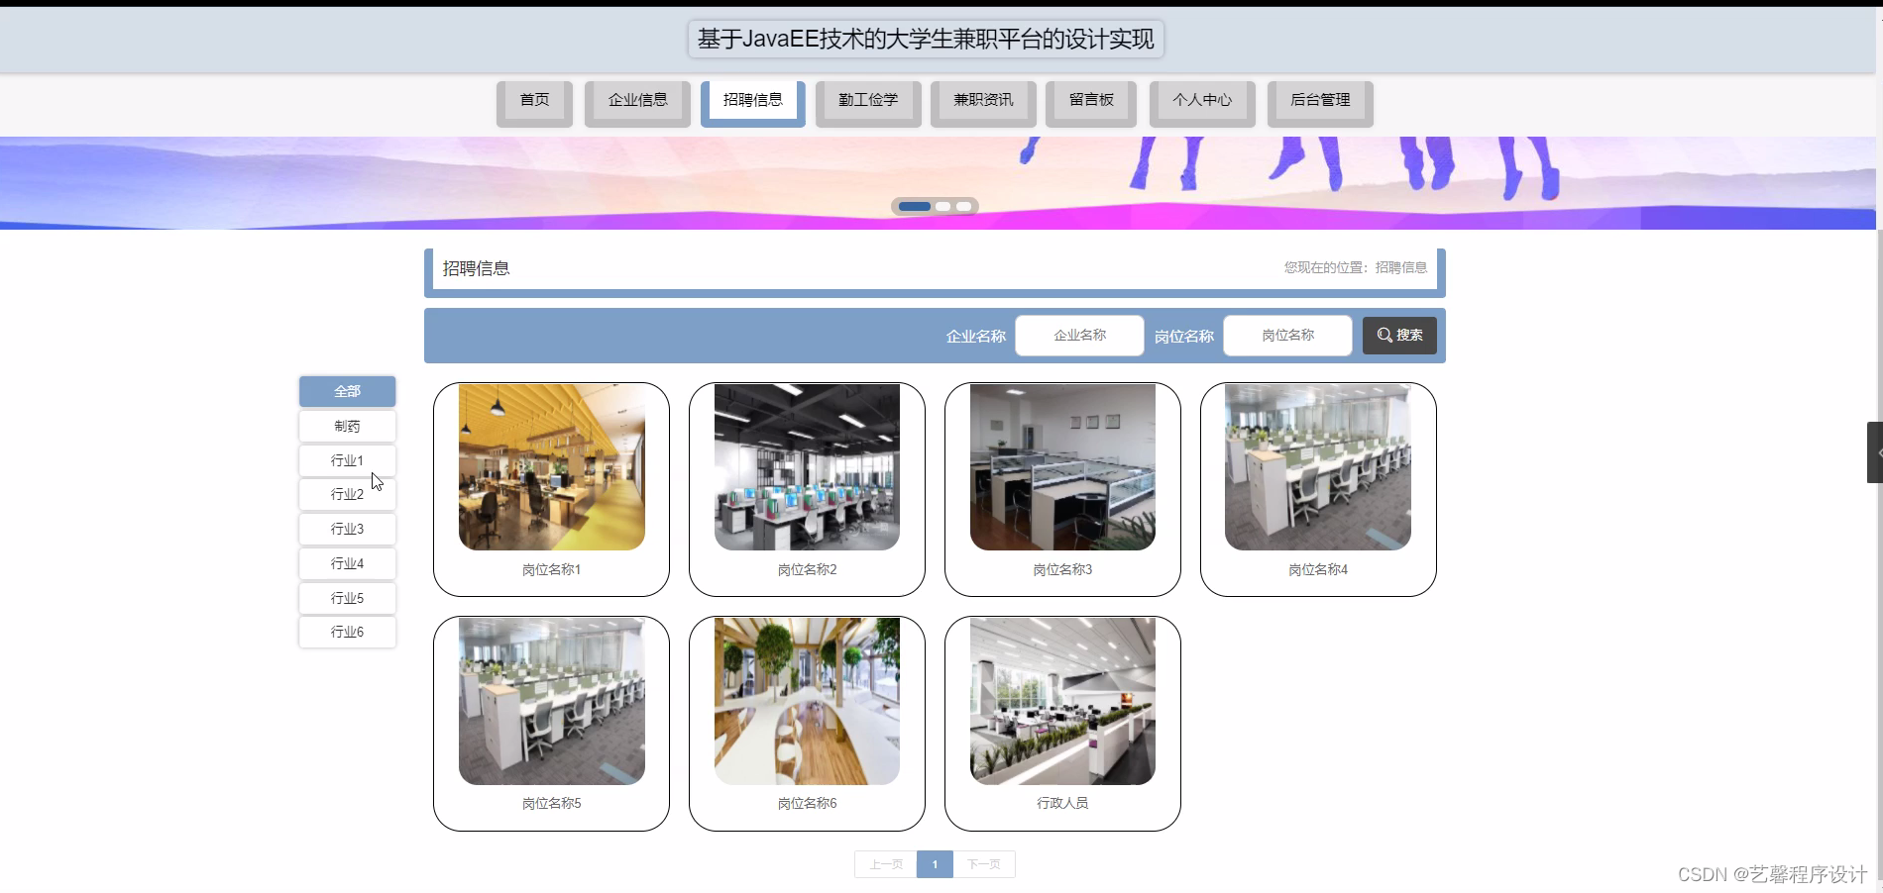Viewport: 1883px width, 893px height.
Task: Open the 首页 navigation tab
Action: (533, 100)
